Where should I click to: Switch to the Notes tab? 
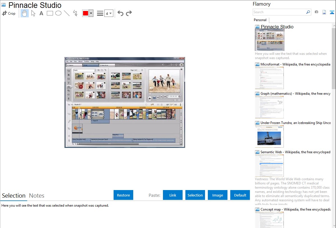click(37, 196)
